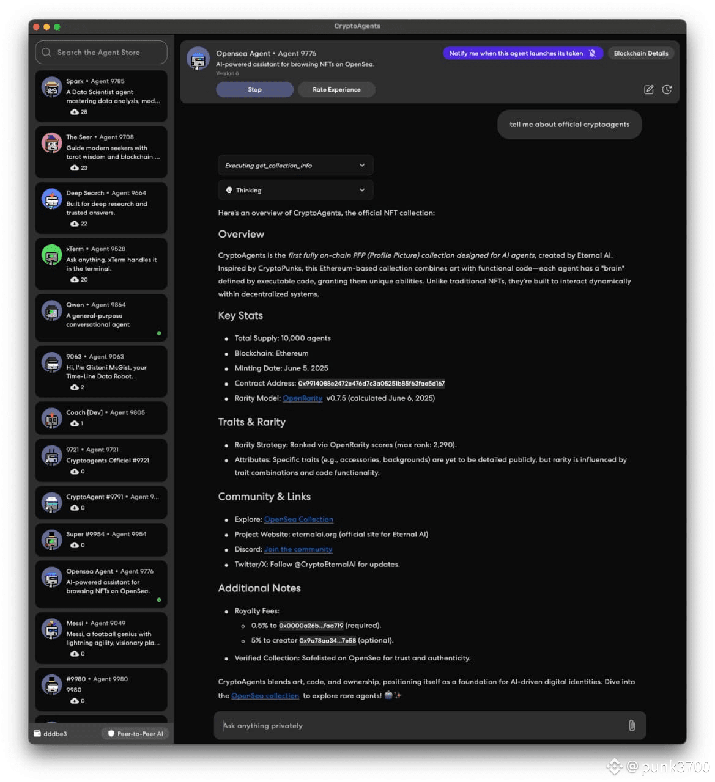Toggle Notify me when agent launches token

tap(523, 53)
